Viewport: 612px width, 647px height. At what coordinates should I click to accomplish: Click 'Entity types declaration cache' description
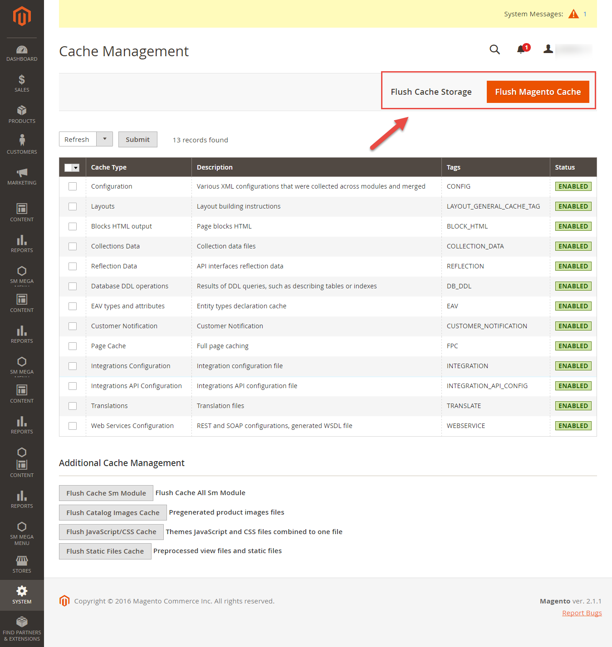[x=242, y=306]
